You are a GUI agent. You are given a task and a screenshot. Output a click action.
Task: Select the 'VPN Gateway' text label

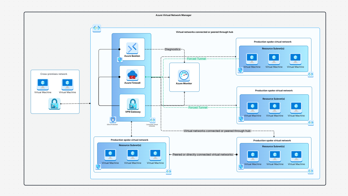pos(133,112)
